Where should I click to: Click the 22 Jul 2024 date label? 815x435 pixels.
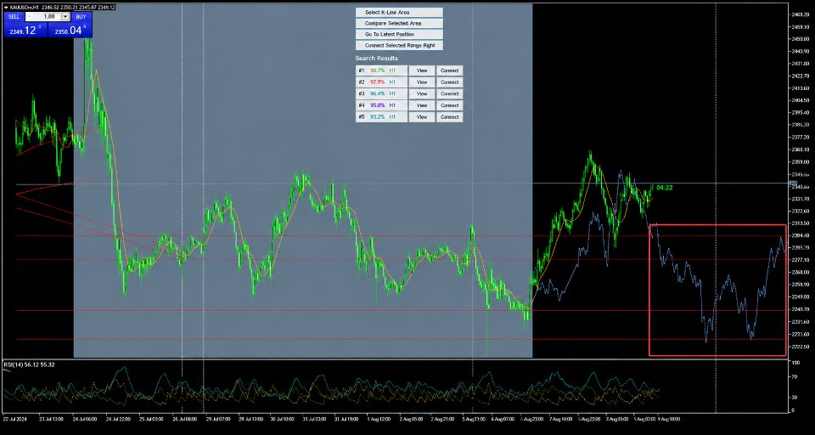pyautogui.click(x=15, y=418)
